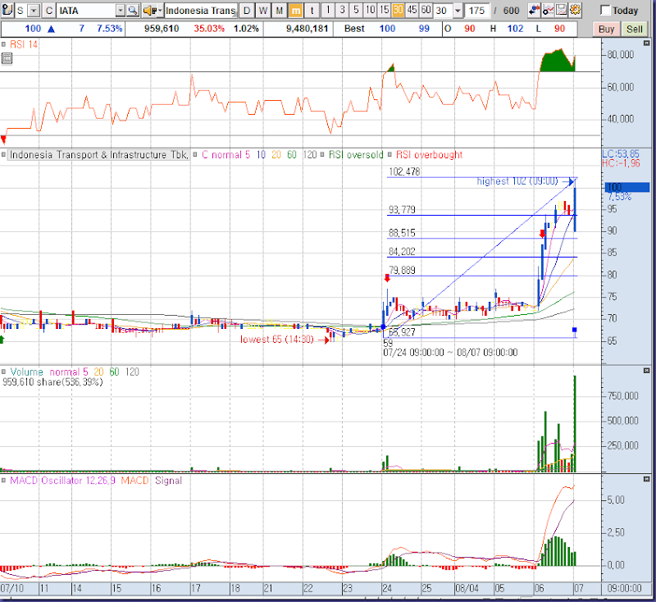
Task: Toggle the C normal moving averages marker
Action: coord(195,155)
